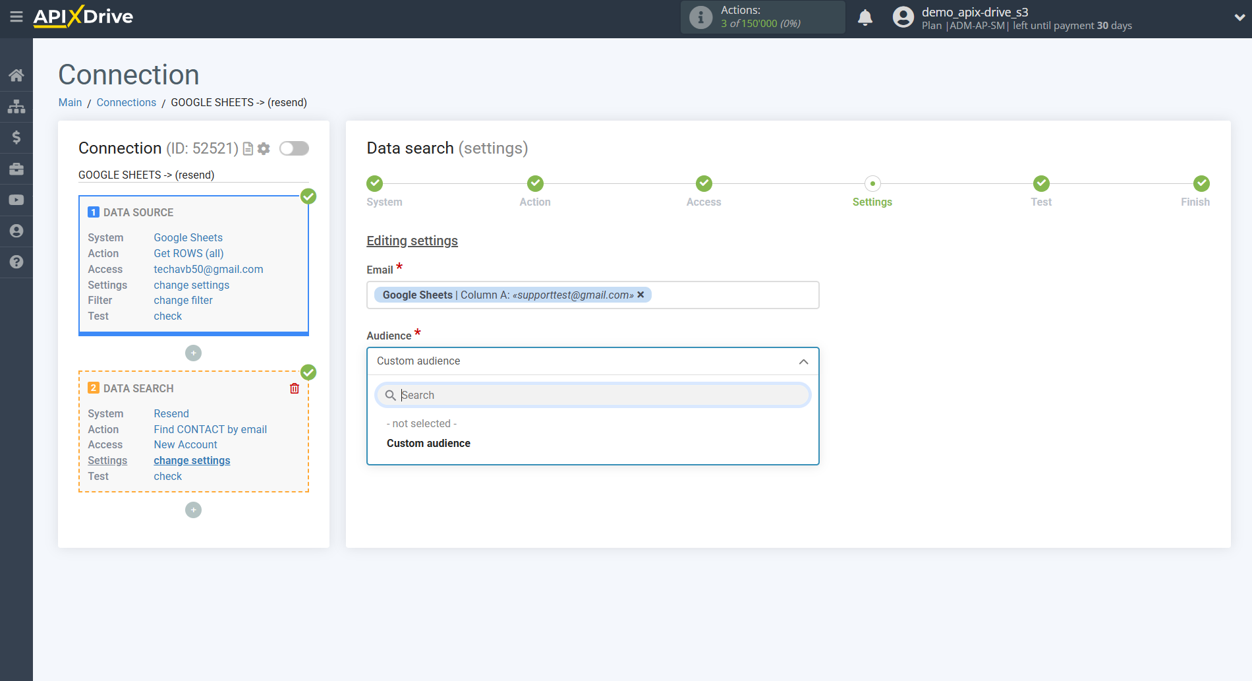
Task: Delete the Data Search block with the trash icon
Action: [295, 388]
